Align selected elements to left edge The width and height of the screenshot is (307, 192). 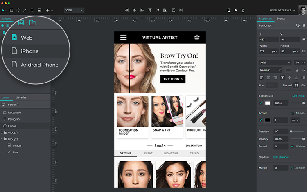click(x=142, y=10)
